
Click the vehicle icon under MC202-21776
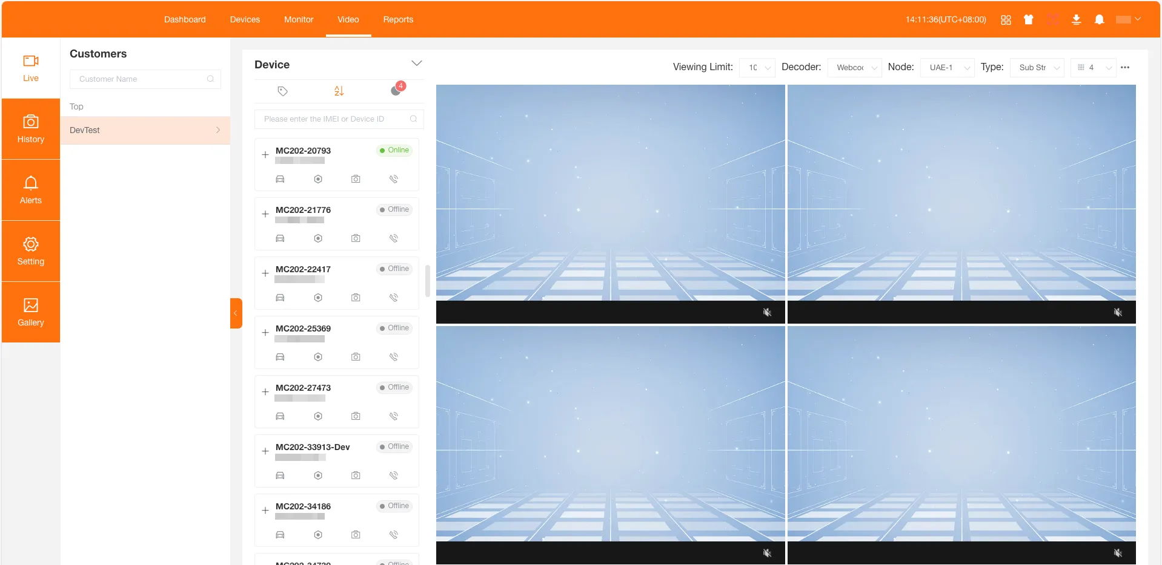279,238
